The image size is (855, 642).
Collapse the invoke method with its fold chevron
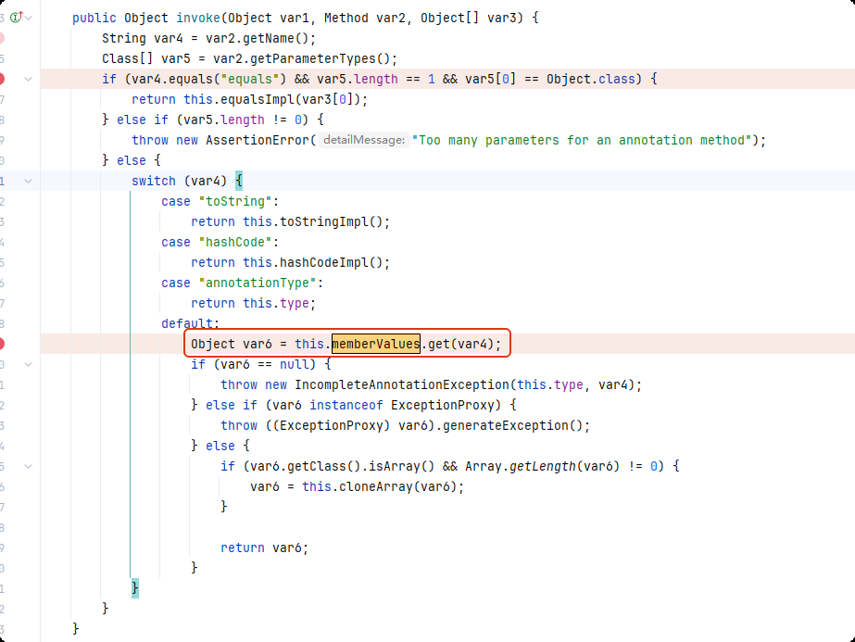tap(29, 18)
